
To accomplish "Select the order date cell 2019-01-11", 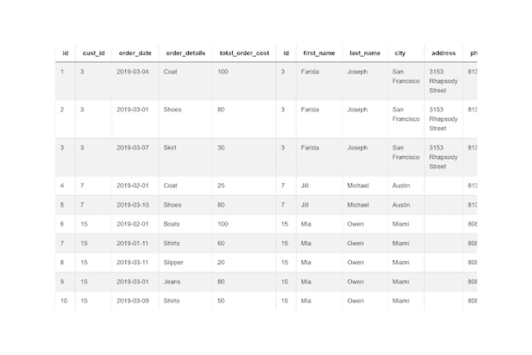I will pyautogui.click(x=133, y=243).
